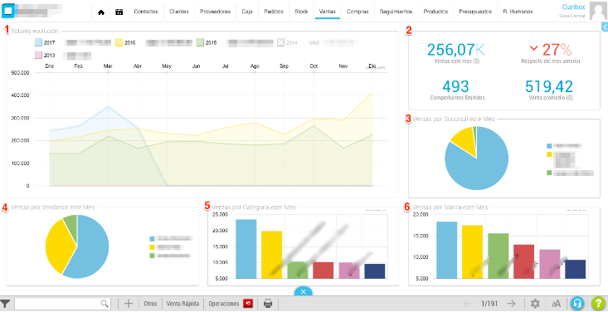Viewport: 608px width, 312px height.
Task: Click the headset support icon
Action: pos(578,304)
